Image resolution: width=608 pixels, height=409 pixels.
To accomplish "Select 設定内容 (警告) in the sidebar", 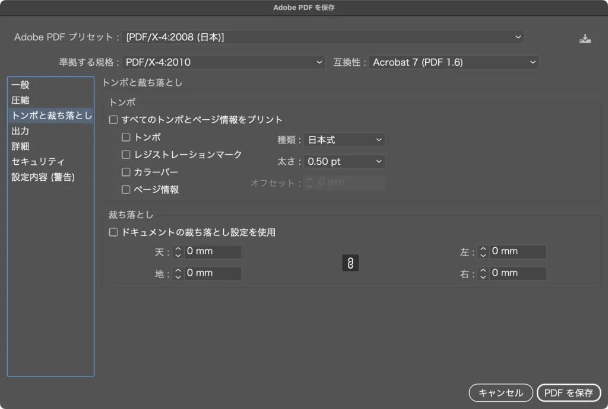I will pos(51,177).
